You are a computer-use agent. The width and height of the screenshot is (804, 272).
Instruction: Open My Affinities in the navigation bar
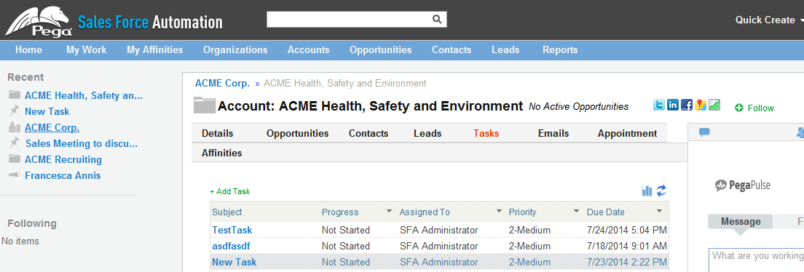[155, 49]
